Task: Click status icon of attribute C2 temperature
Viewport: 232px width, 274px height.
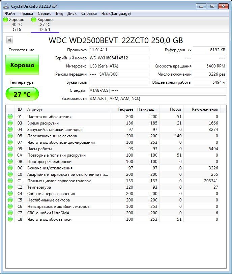Action: [x=10, y=187]
